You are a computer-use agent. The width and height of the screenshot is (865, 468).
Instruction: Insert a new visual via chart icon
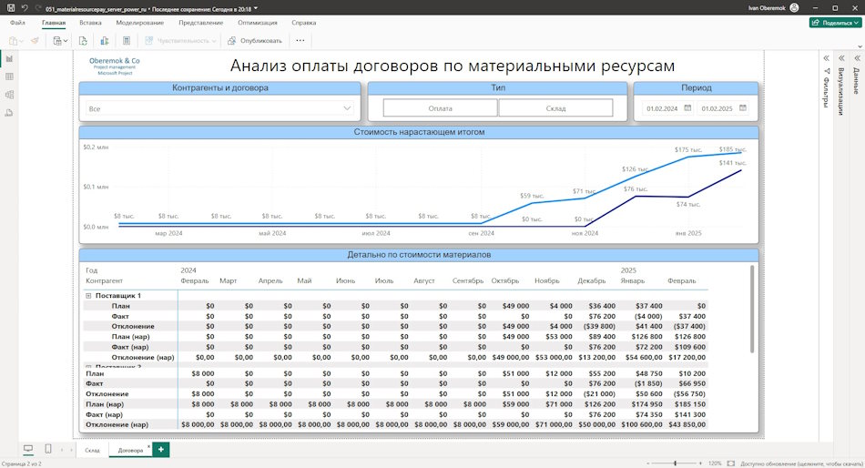click(x=105, y=41)
